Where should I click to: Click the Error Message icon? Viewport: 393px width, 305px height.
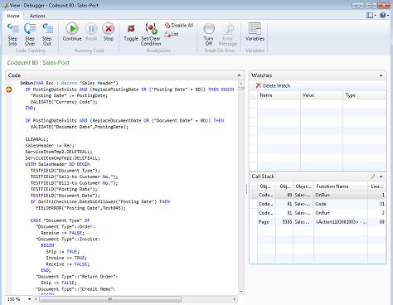click(x=228, y=29)
